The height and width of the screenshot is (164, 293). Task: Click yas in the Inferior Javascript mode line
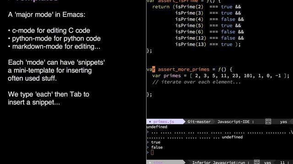pos(267,163)
